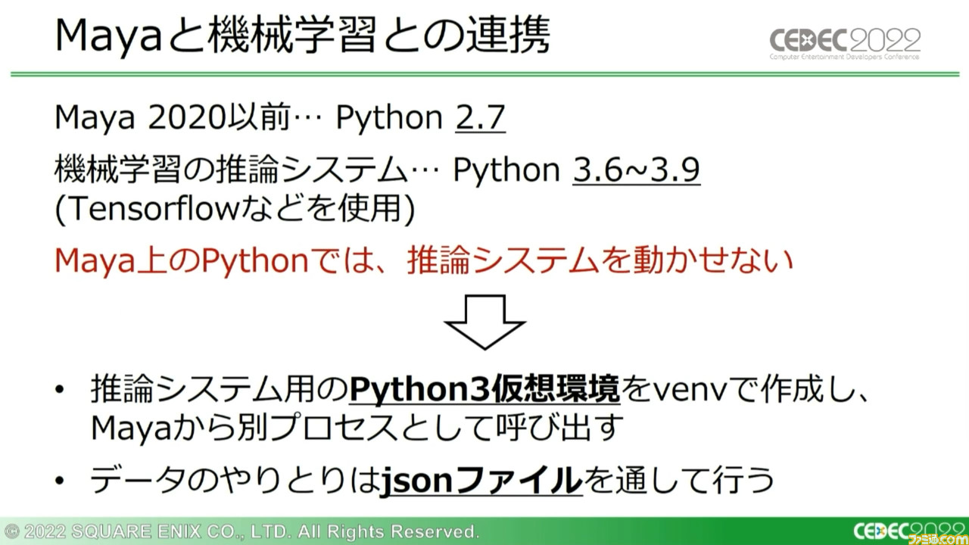Click the underlined version range 3.6~3.9
969x545 pixels.
pos(636,170)
